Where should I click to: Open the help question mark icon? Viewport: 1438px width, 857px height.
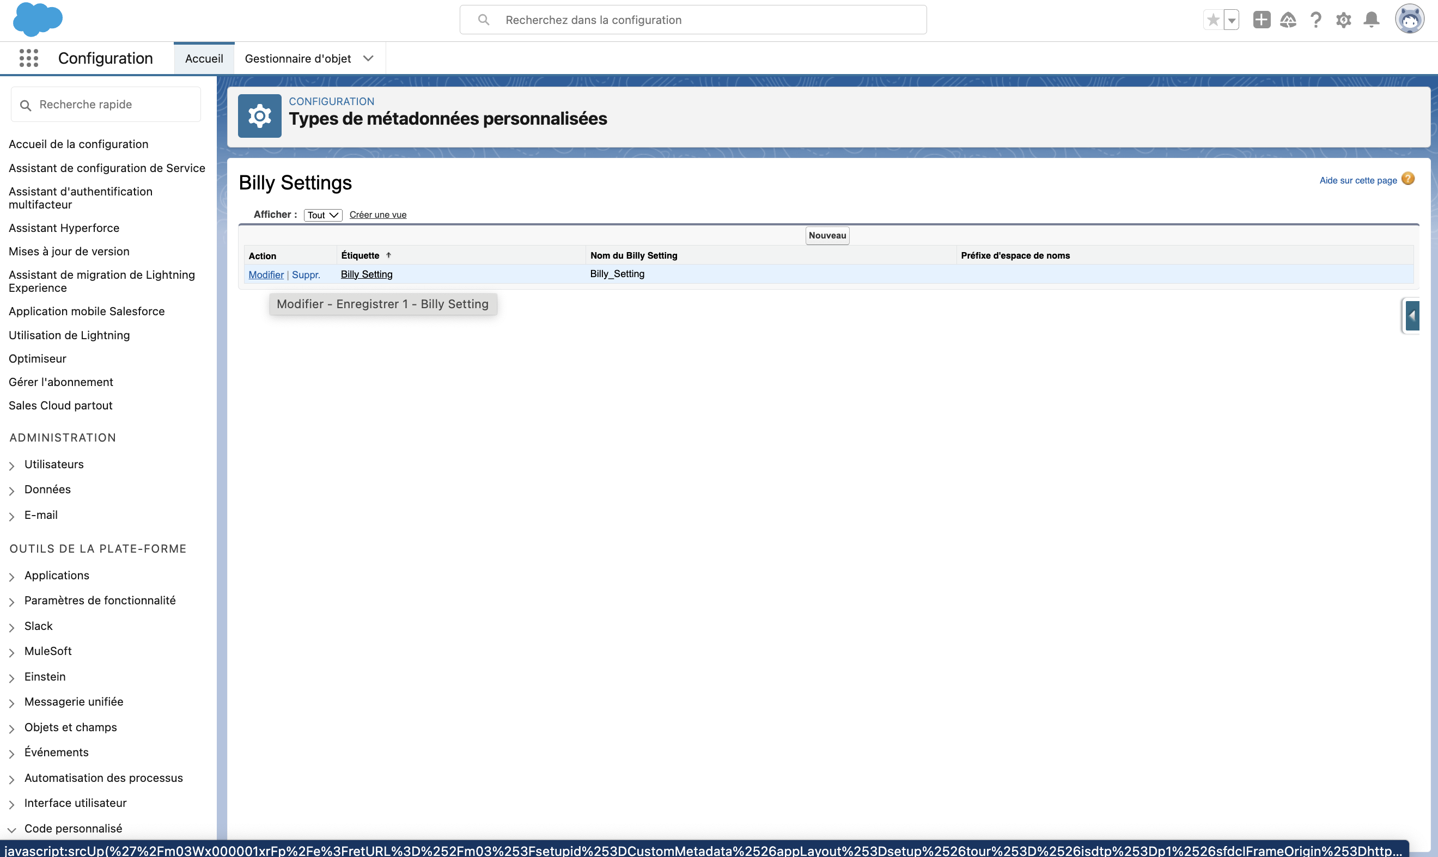tap(1315, 20)
